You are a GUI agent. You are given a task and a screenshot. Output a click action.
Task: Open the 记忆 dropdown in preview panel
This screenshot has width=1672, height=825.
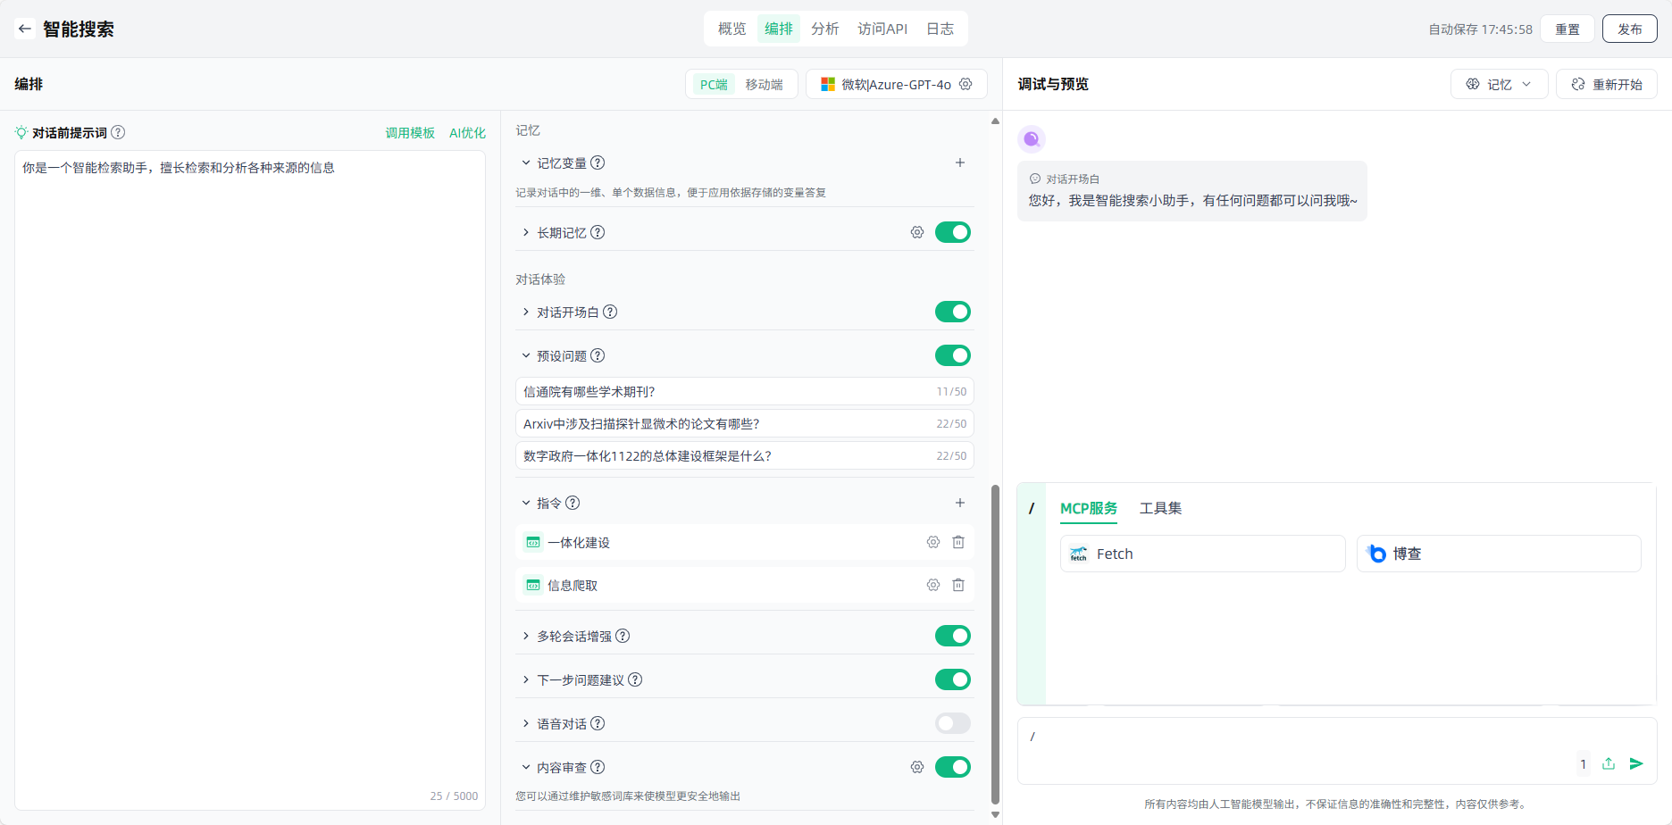coord(1500,84)
